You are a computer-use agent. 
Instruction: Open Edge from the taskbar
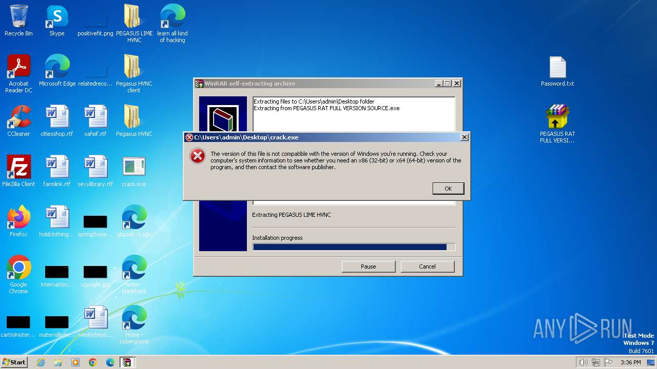(x=110, y=362)
